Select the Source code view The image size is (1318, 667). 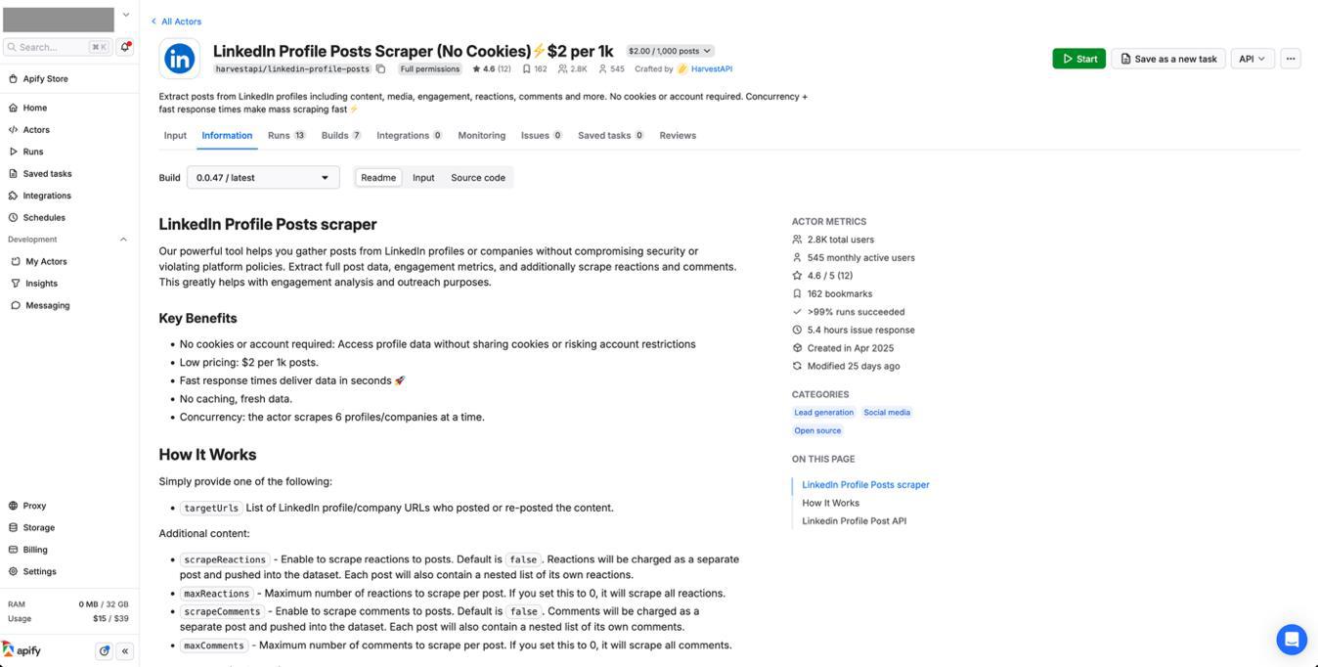(478, 177)
